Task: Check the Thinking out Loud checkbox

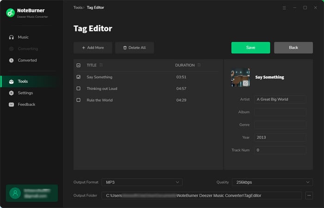Action: point(78,88)
